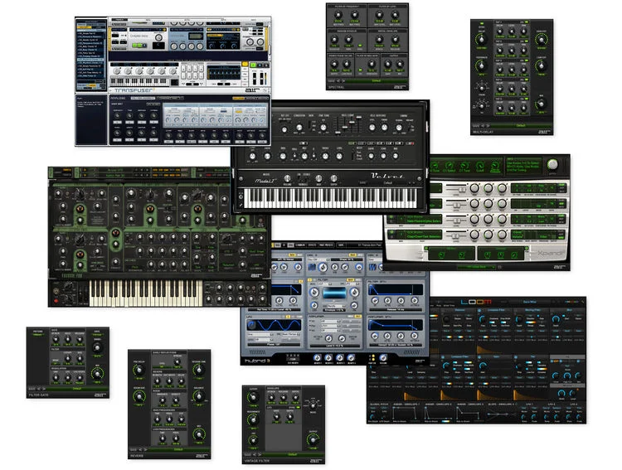Open the Default preset menu in Spectral
This screenshot has width=622, height=470.
(x=376, y=81)
